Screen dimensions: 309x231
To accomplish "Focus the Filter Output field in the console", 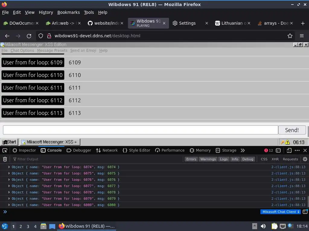I will 97,159.
